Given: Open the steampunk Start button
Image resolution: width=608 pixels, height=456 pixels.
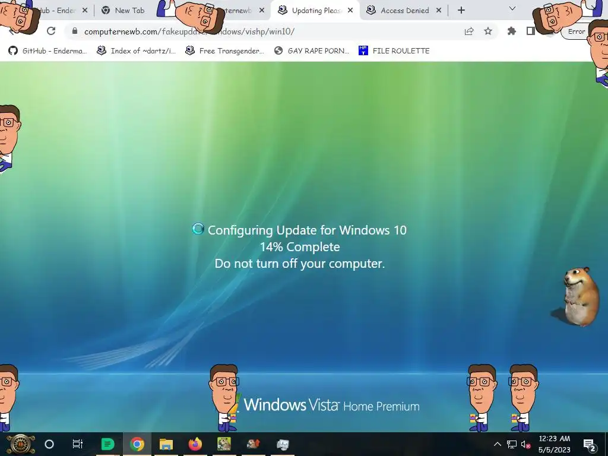Looking at the screenshot, I should [x=20, y=444].
